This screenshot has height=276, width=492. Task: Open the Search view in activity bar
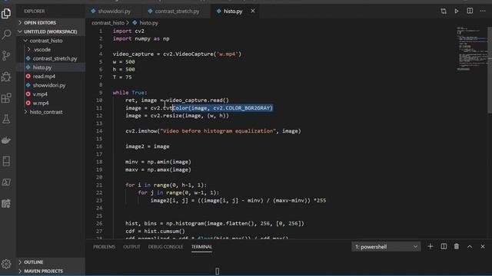[6, 34]
